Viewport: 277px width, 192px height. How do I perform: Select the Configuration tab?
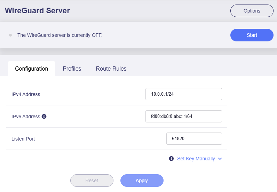[31, 69]
